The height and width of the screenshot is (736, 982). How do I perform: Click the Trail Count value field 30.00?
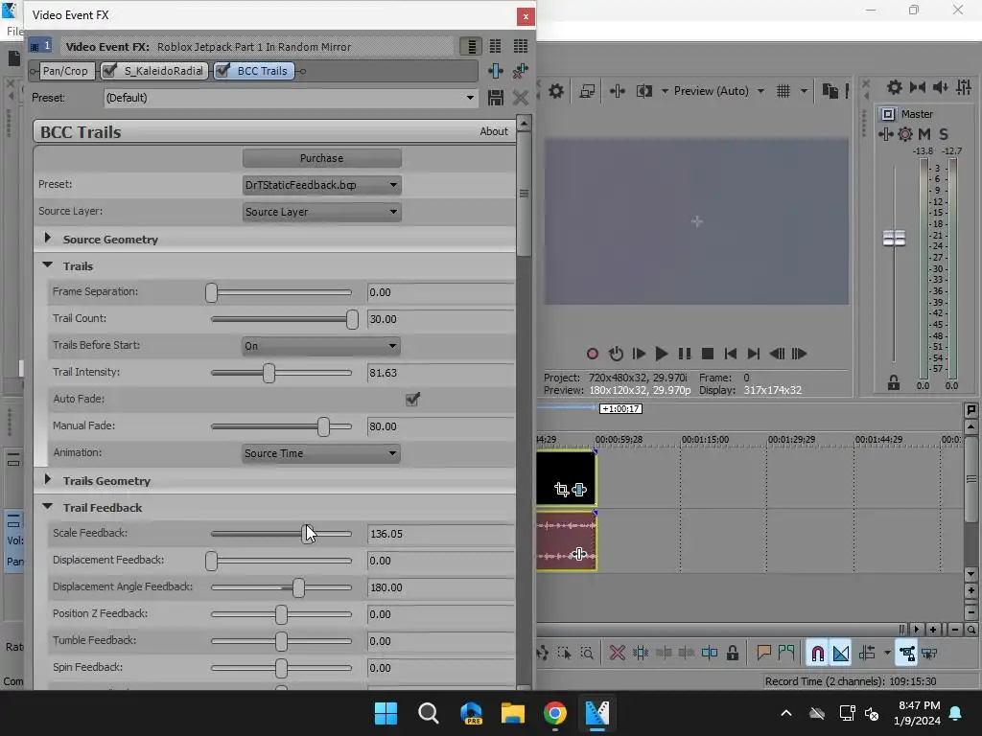click(440, 319)
